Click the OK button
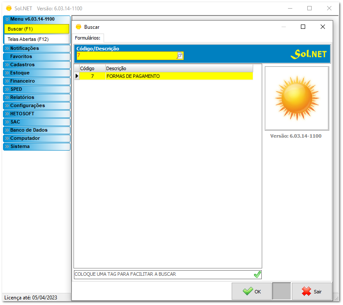The width and height of the screenshot is (343, 305). pyautogui.click(x=251, y=291)
